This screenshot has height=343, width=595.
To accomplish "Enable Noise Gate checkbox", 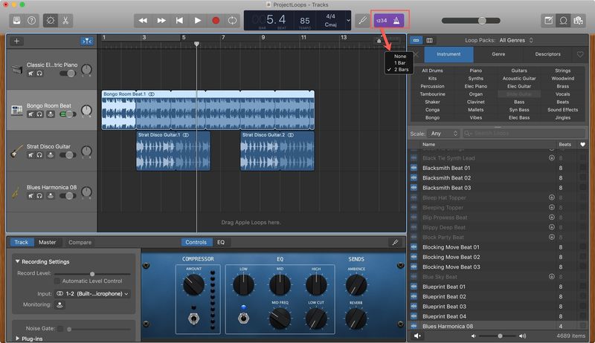I will click(60, 329).
